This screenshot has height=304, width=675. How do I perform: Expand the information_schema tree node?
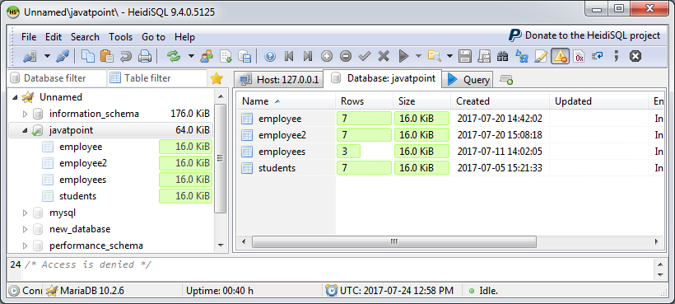pos(25,114)
